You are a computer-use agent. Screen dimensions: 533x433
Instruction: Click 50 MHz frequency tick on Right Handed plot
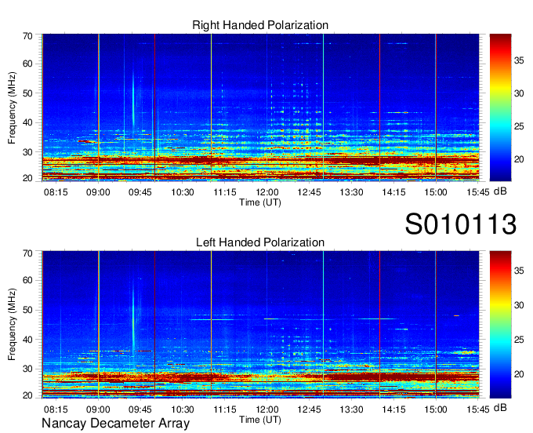pyautogui.click(x=27, y=93)
